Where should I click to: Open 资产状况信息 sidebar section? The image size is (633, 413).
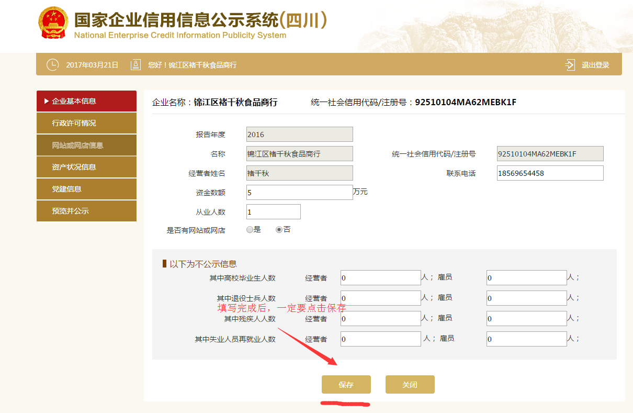pos(86,167)
